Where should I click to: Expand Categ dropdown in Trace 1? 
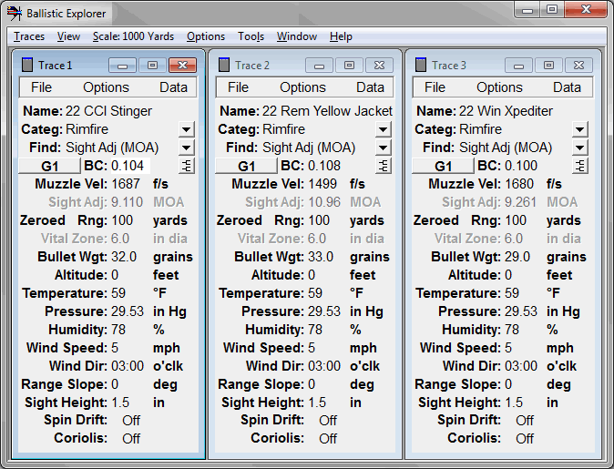click(x=187, y=129)
